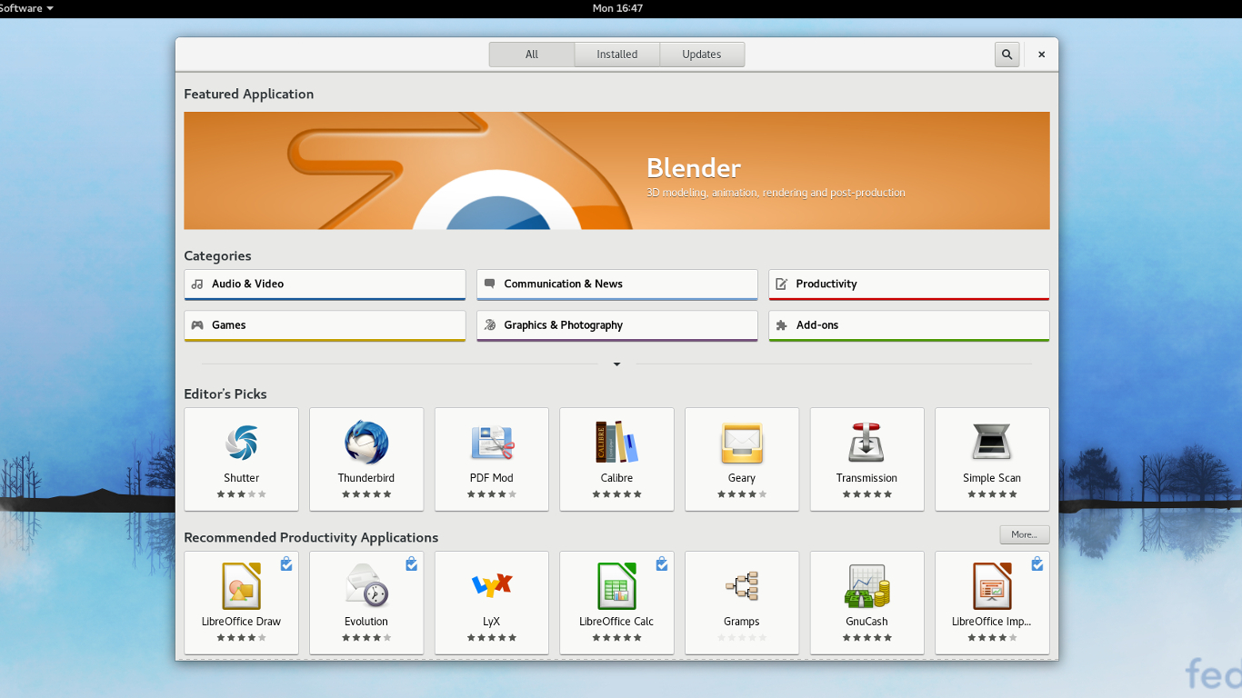Click the Graphics & Photography brush icon
This screenshot has height=698, width=1242.
click(x=490, y=324)
